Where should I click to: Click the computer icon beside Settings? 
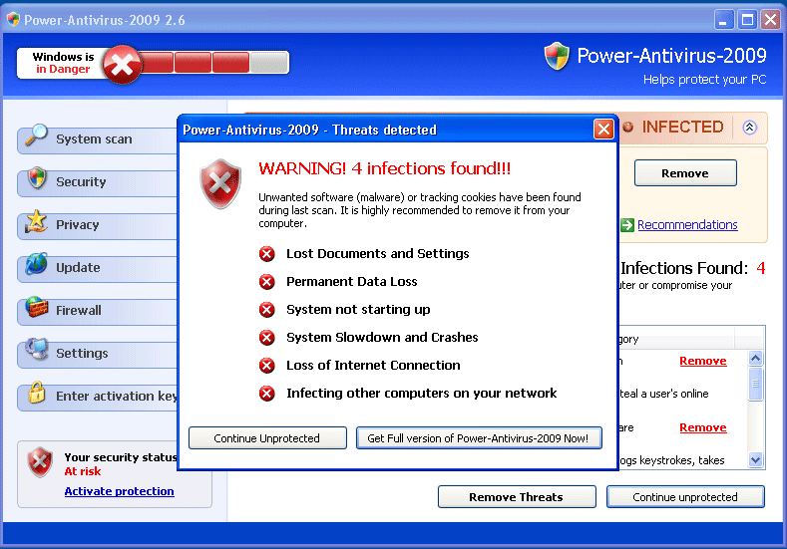click(37, 351)
